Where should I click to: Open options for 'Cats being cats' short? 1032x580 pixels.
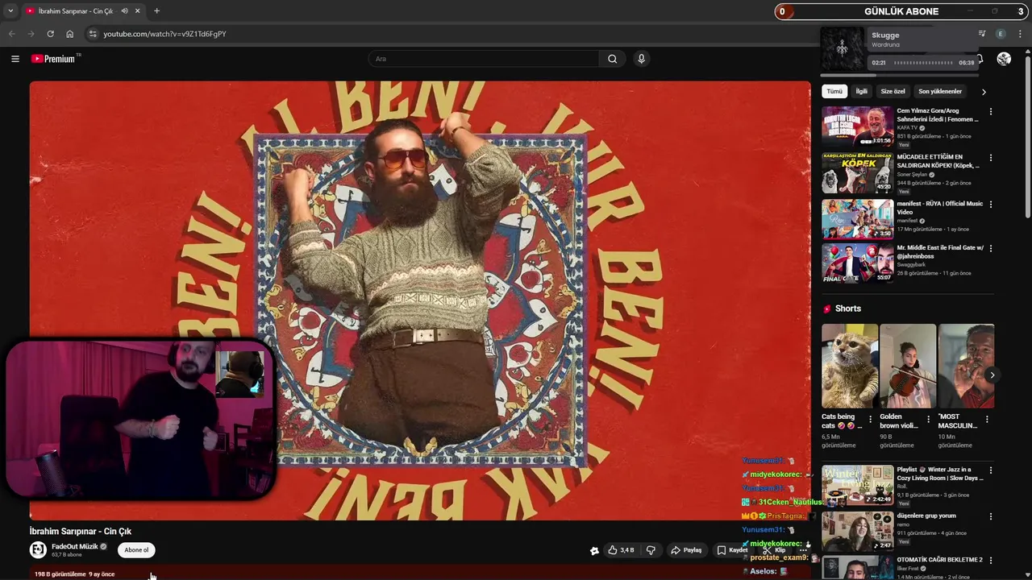(870, 419)
